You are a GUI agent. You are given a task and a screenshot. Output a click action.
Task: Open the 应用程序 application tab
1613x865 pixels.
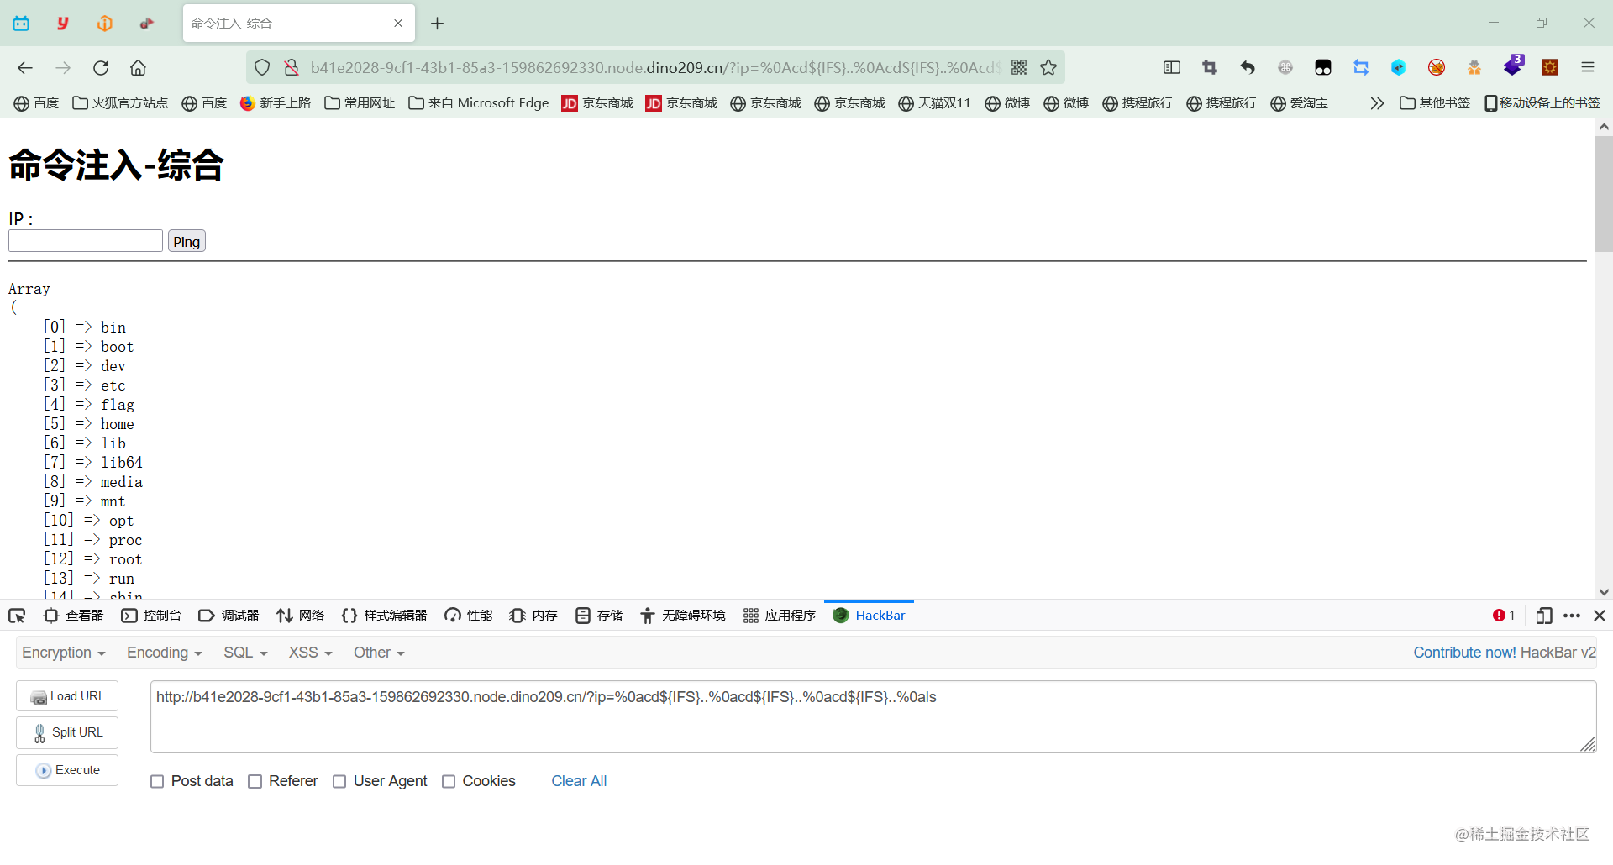779,616
